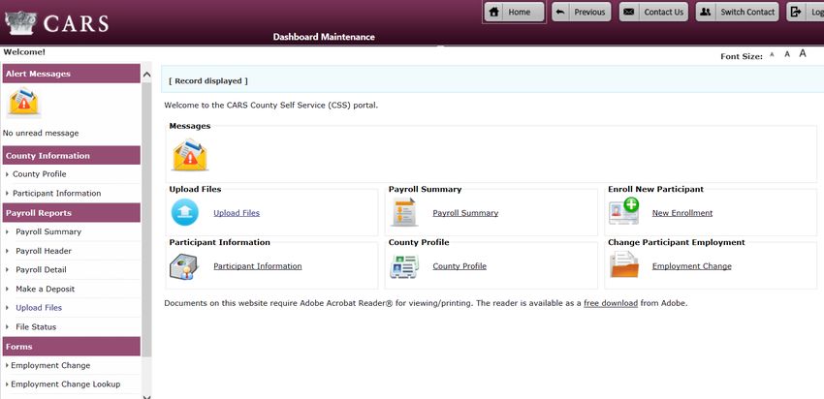Go to Home button label
This screenshot has width=824, height=399.
click(520, 12)
